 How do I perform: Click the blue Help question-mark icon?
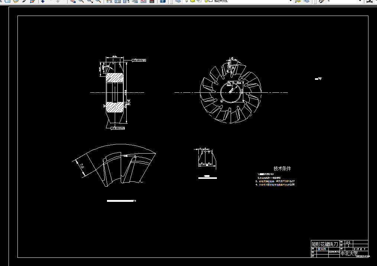click(x=163, y=1)
